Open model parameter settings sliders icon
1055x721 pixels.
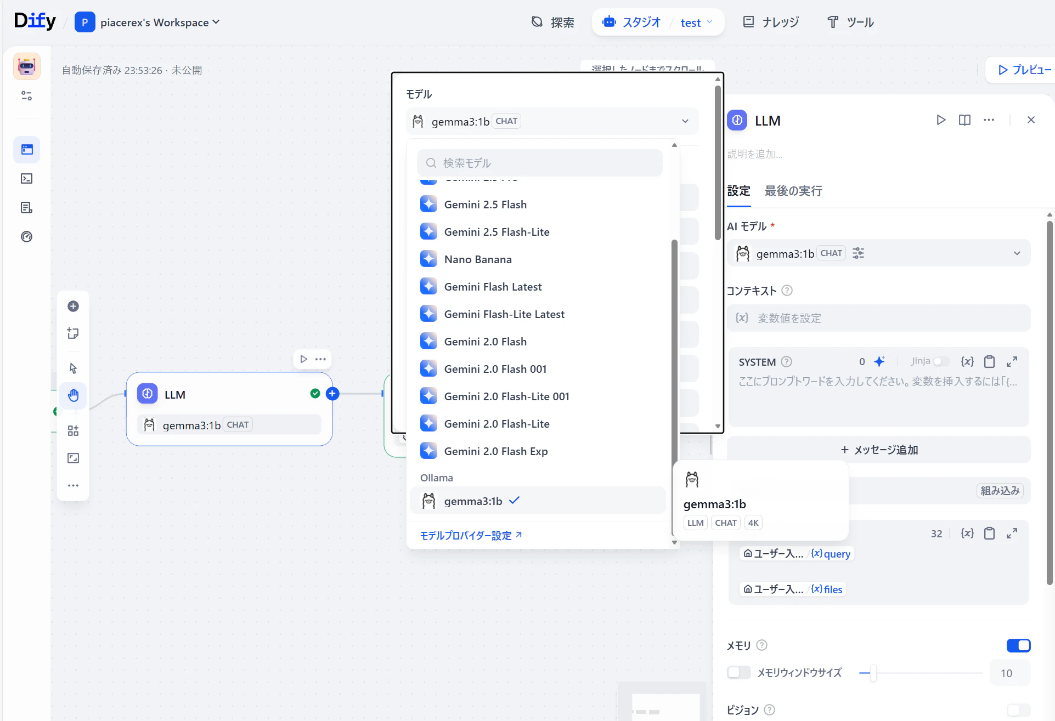(x=858, y=253)
